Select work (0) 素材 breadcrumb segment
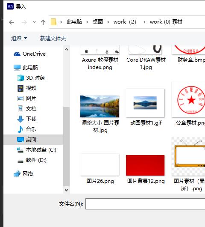 tap(166, 22)
